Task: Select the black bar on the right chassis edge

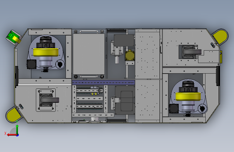Action: (x=218, y=76)
